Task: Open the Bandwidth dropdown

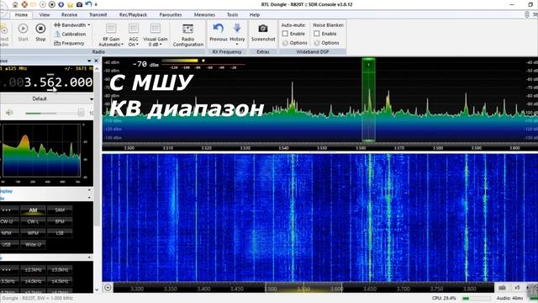Action: [72, 25]
